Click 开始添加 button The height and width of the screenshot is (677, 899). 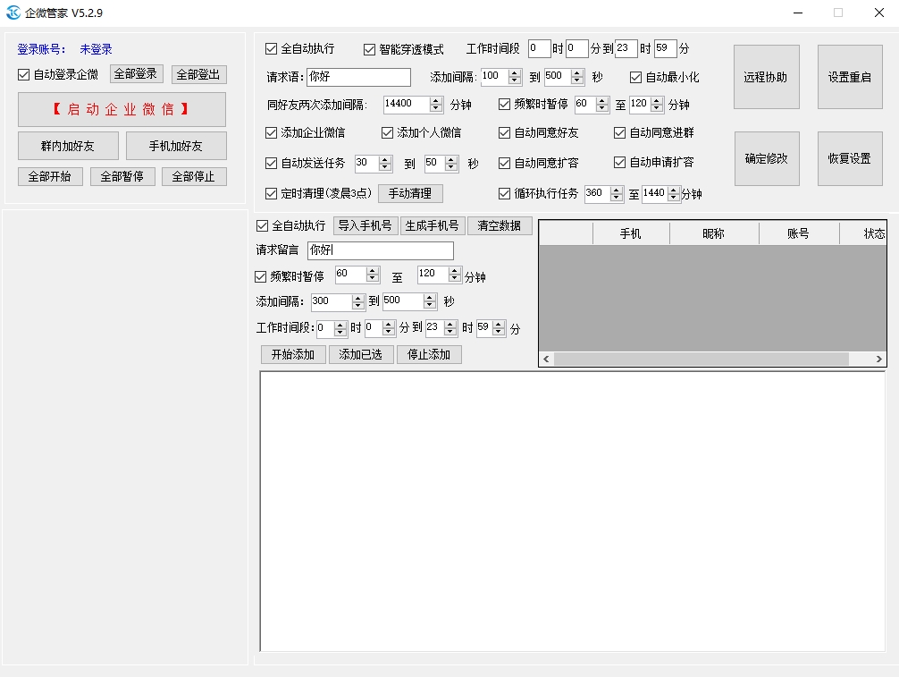293,354
